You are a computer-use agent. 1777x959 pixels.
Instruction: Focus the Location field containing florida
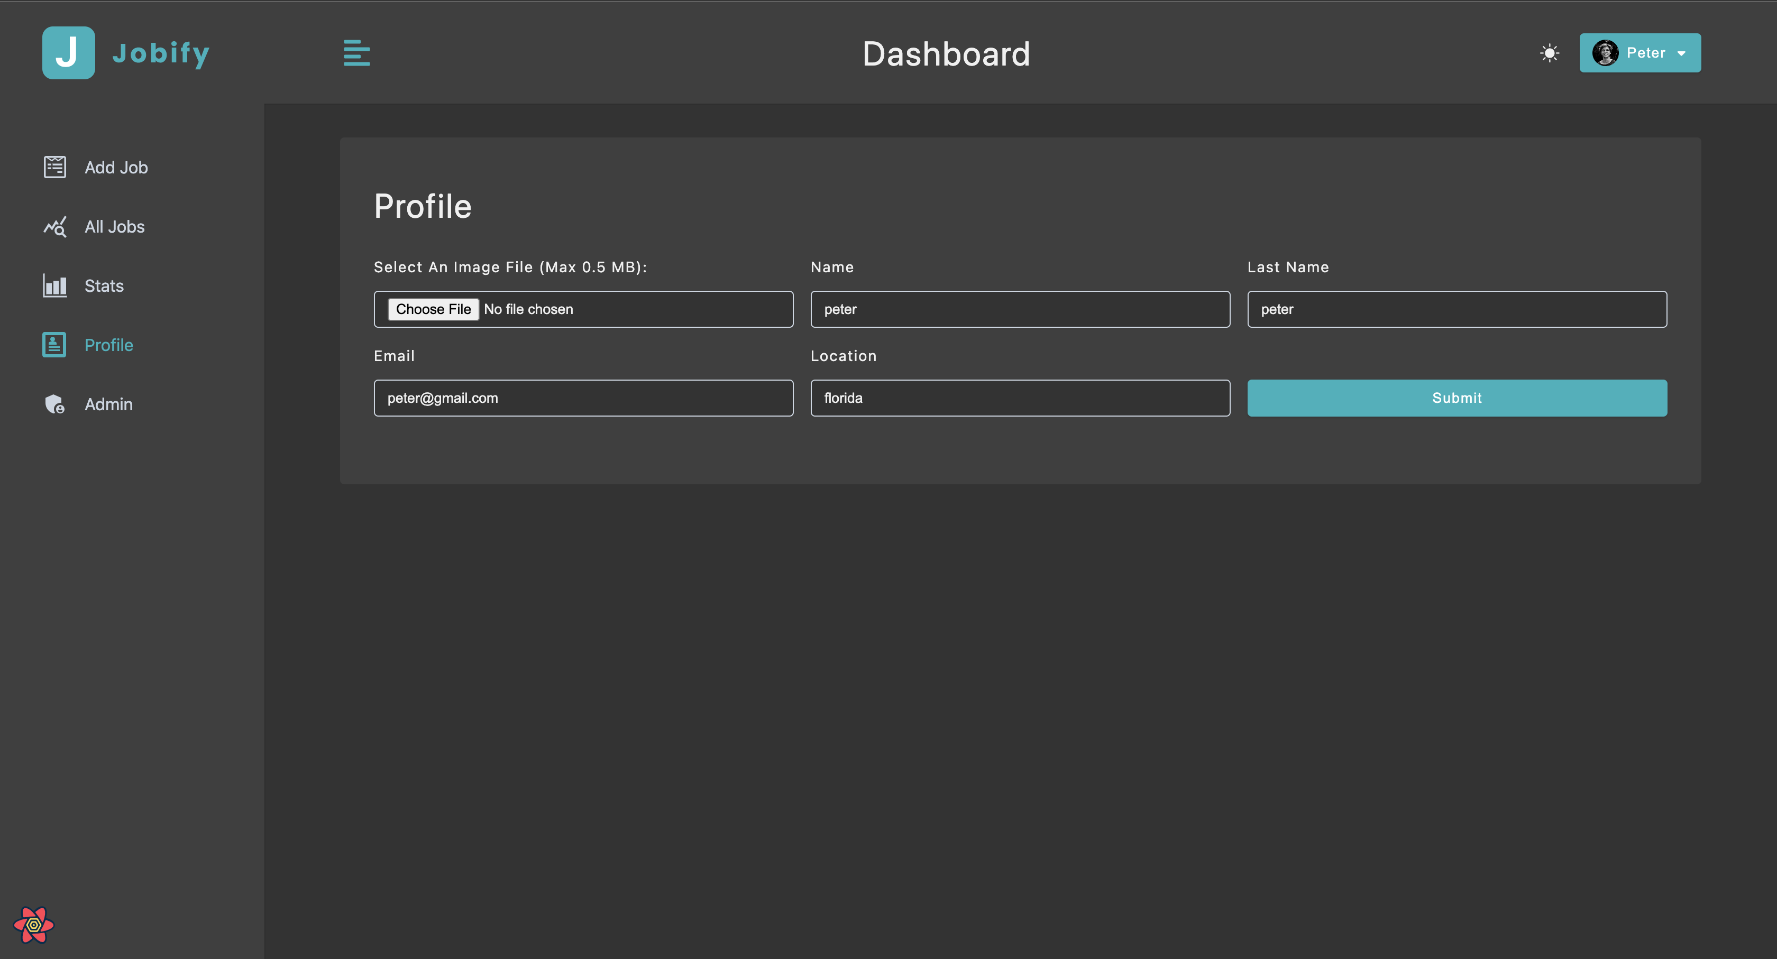click(x=1020, y=398)
